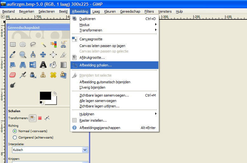Screen dimensions: 247x163
Task: Select the Zoom magnifier tool
Action: click(x=23, y=55)
